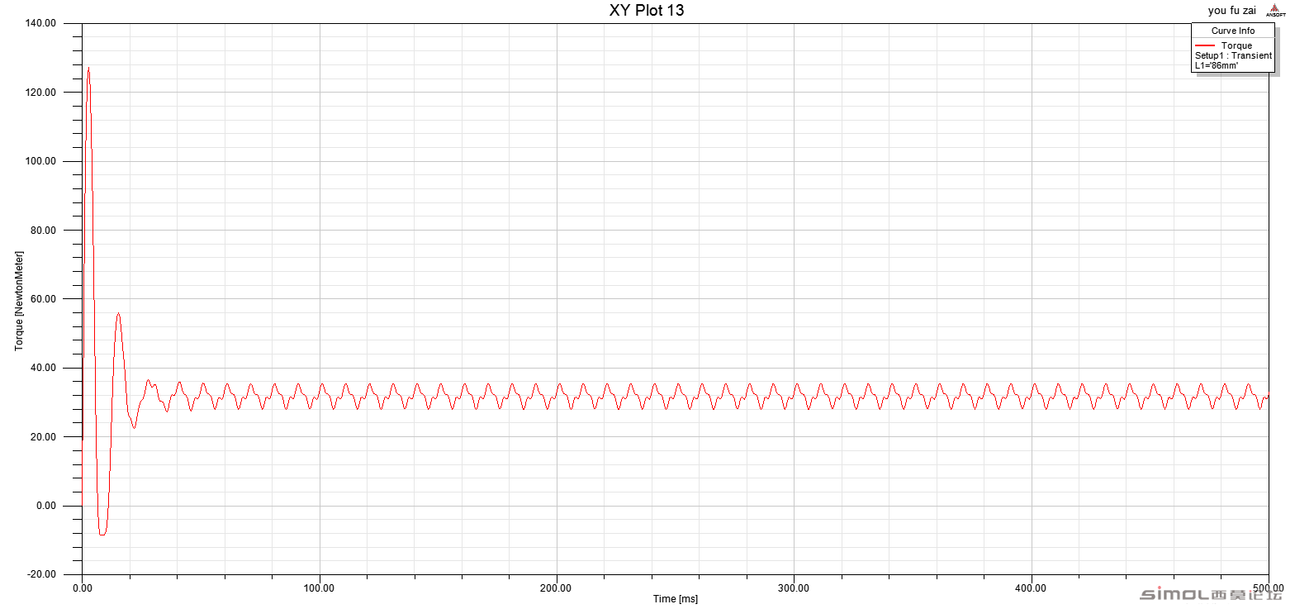1295x609 pixels.
Task: Click the 300.00 X-axis tick label
Action: [794, 588]
